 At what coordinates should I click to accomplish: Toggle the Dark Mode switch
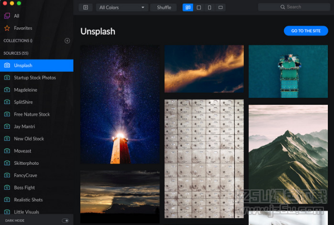(x=65, y=221)
